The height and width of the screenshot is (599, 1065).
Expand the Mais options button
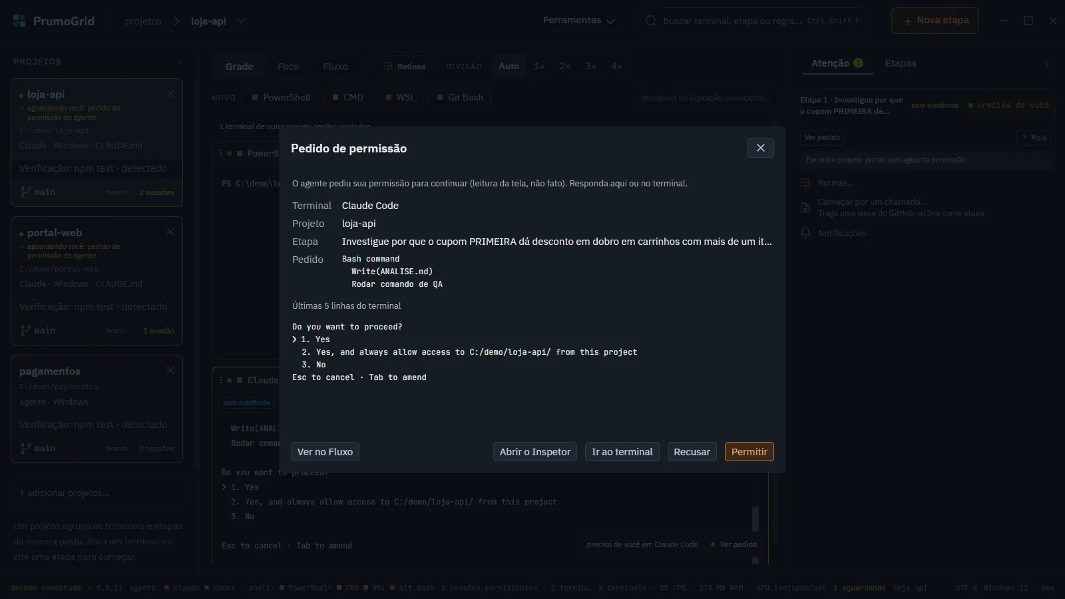coord(1034,137)
